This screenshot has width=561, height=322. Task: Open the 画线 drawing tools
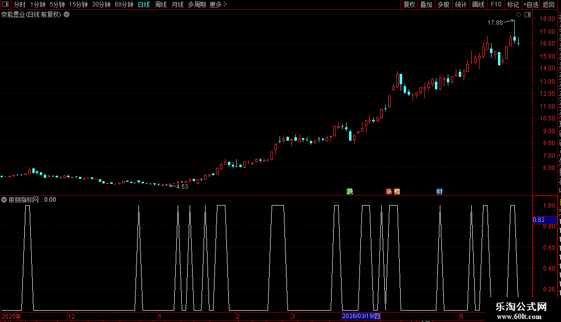(x=478, y=4)
